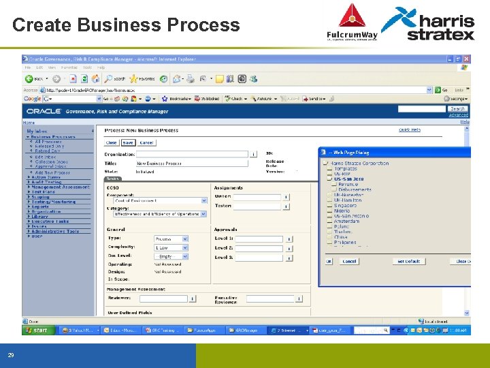Click the down arrow of the page scrollbar

click(467, 313)
